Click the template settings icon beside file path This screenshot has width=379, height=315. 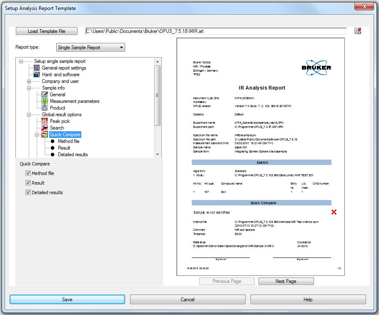point(358,31)
